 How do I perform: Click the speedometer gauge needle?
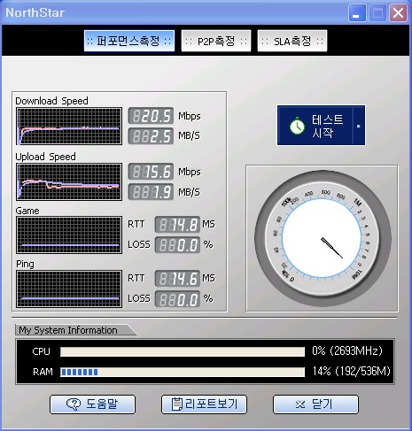pyautogui.click(x=332, y=248)
